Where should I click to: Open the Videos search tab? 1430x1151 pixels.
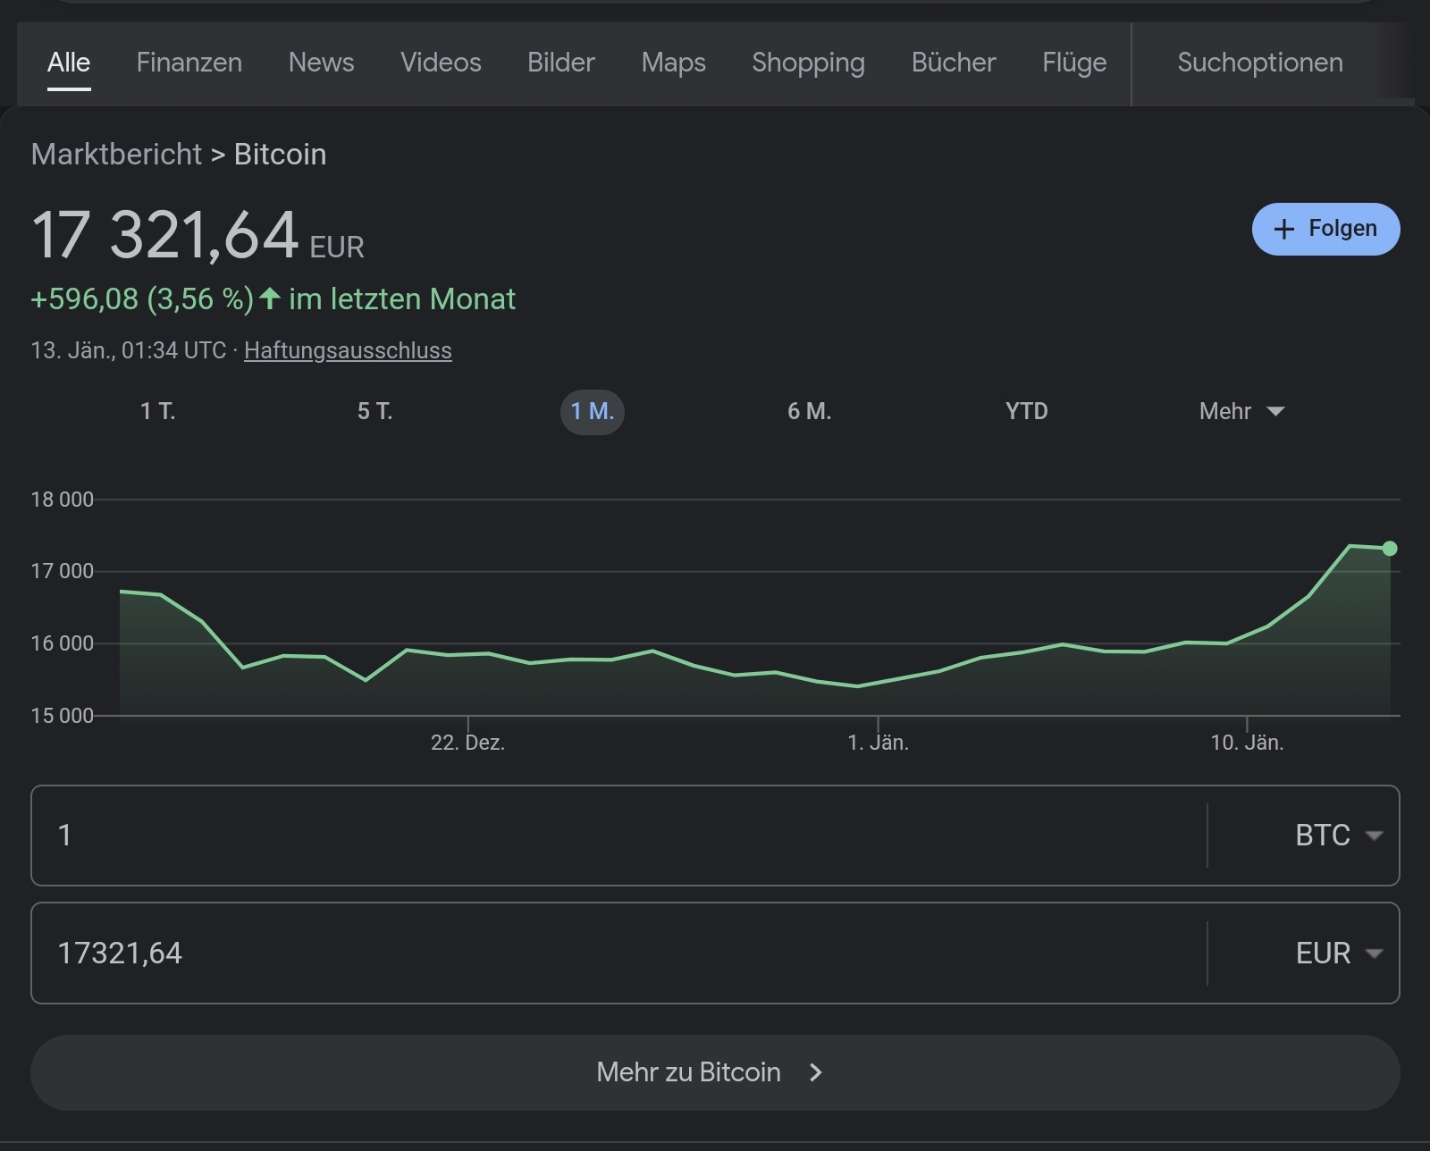point(441,63)
